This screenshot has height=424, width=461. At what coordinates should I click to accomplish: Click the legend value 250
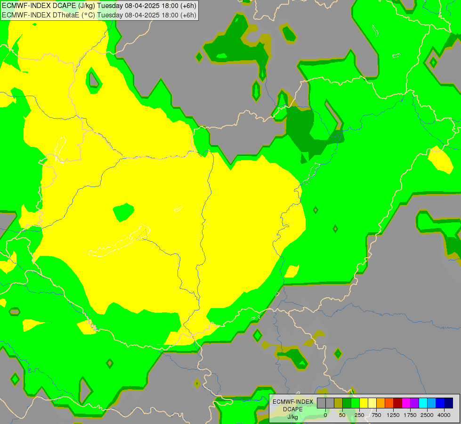[x=359, y=415]
